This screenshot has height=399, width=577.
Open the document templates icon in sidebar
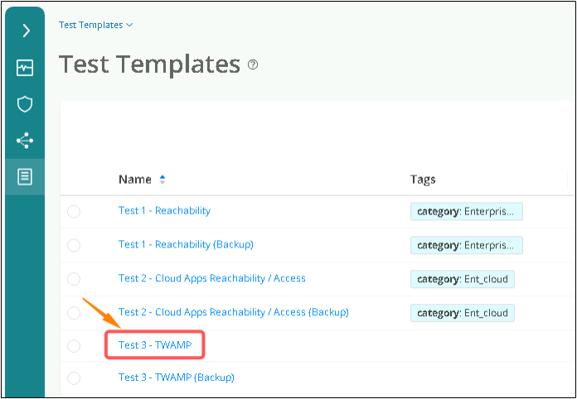25,176
